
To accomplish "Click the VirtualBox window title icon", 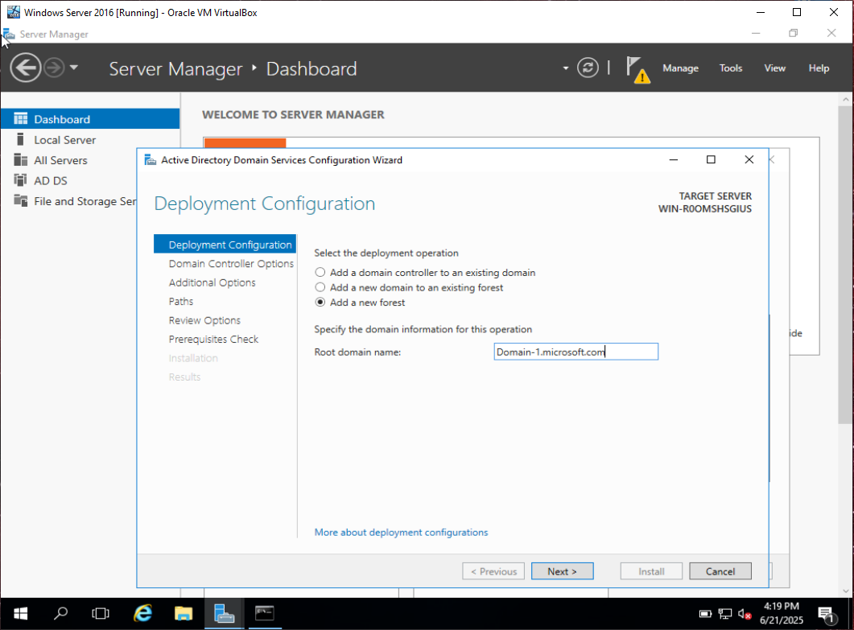I will point(13,12).
